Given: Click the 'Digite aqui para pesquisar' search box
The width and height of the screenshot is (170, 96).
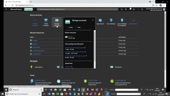Looking at the screenshot, I should [x=23, y=94].
